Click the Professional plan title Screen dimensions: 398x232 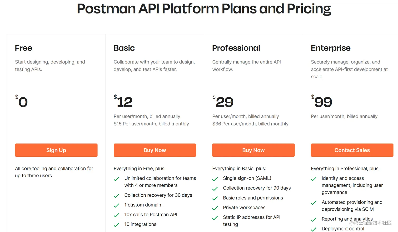point(236,48)
